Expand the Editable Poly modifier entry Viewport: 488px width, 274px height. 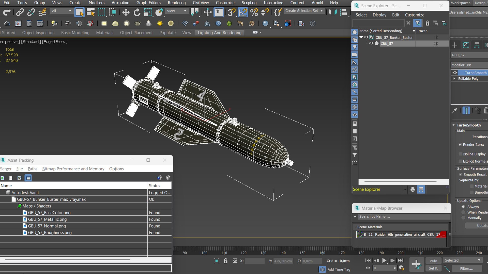pyautogui.click(x=454, y=79)
